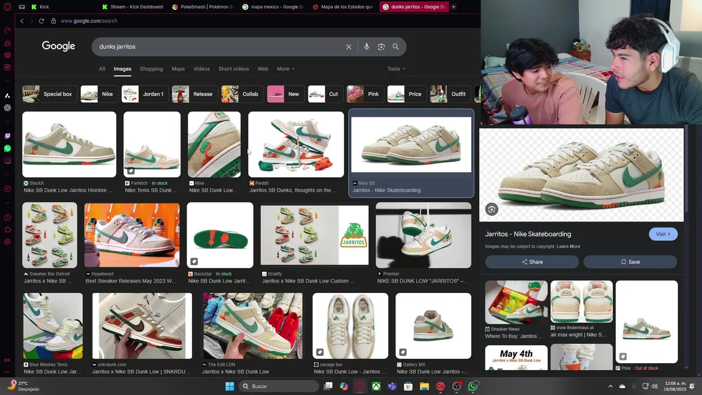Open Opera sidebar settings gear
702x395 pixels.
click(x=7, y=241)
